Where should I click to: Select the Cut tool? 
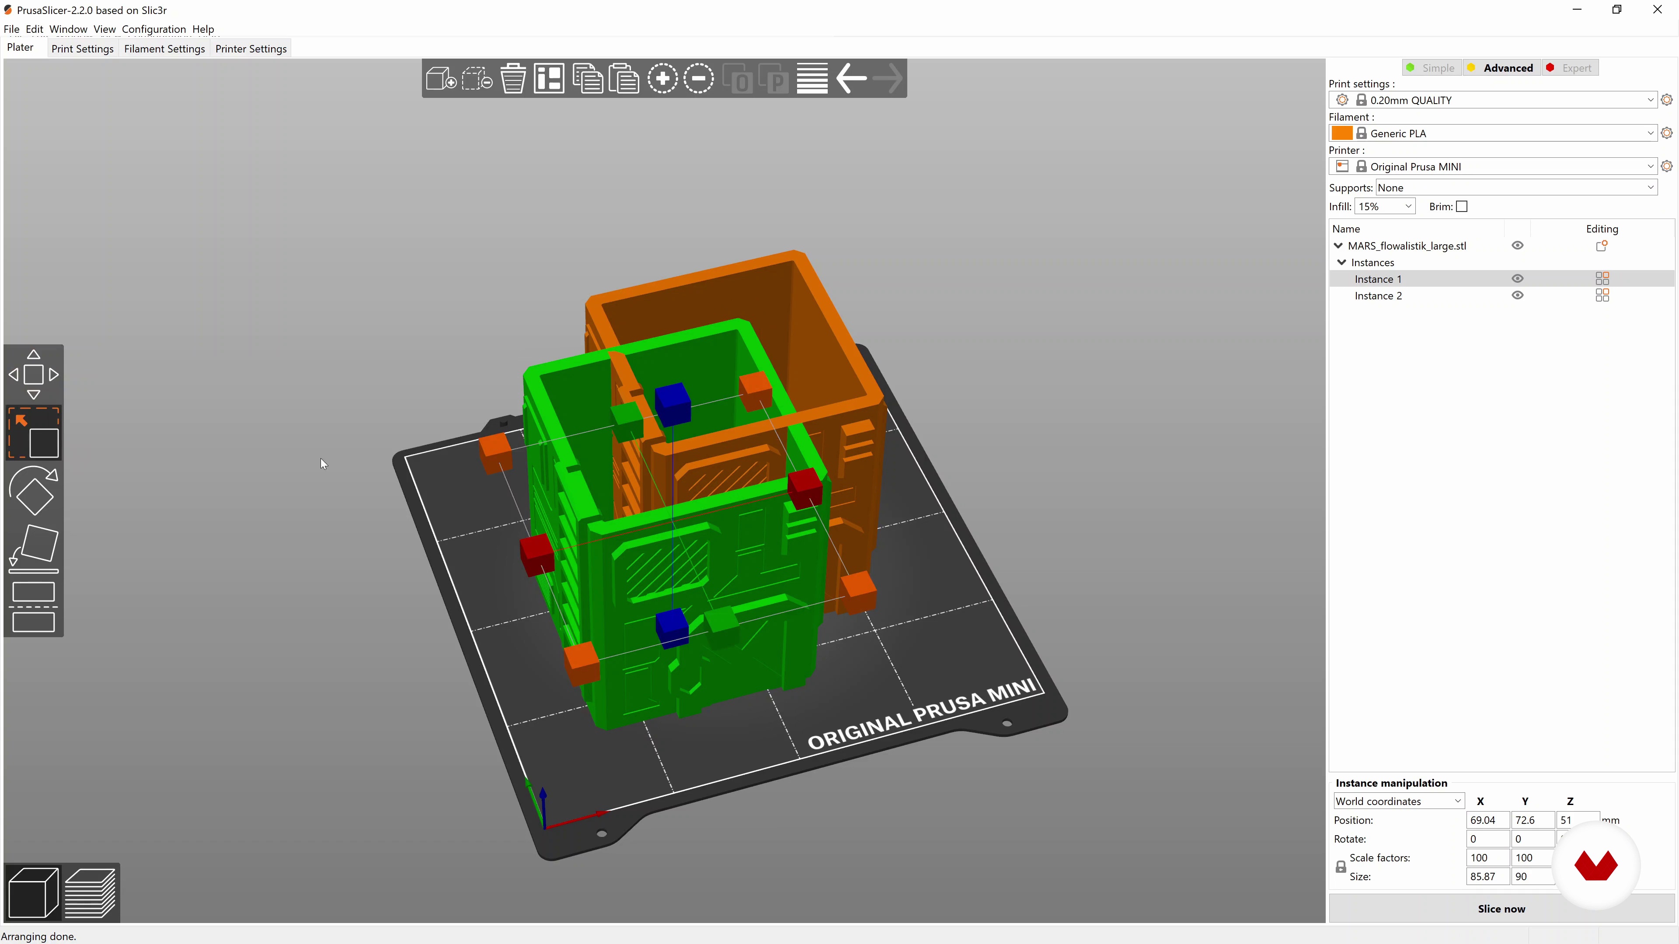click(x=33, y=607)
